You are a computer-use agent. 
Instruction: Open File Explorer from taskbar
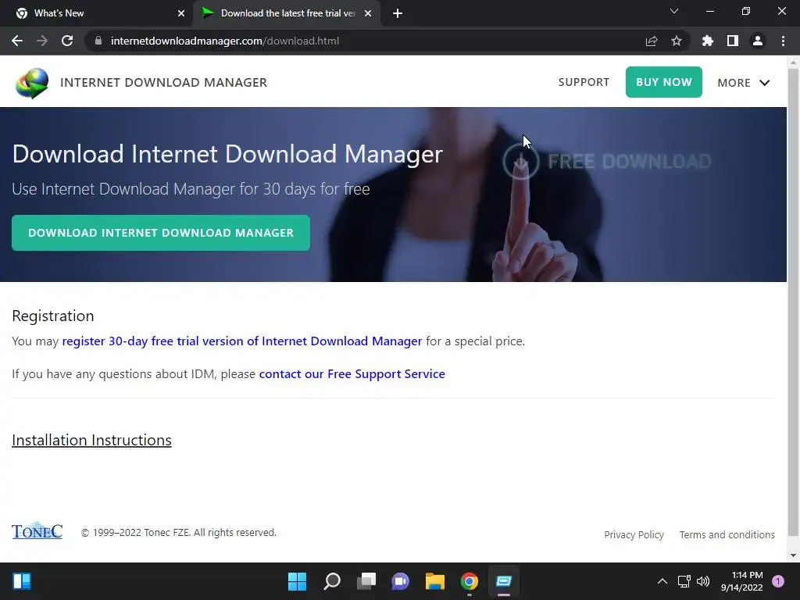pos(434,581)
